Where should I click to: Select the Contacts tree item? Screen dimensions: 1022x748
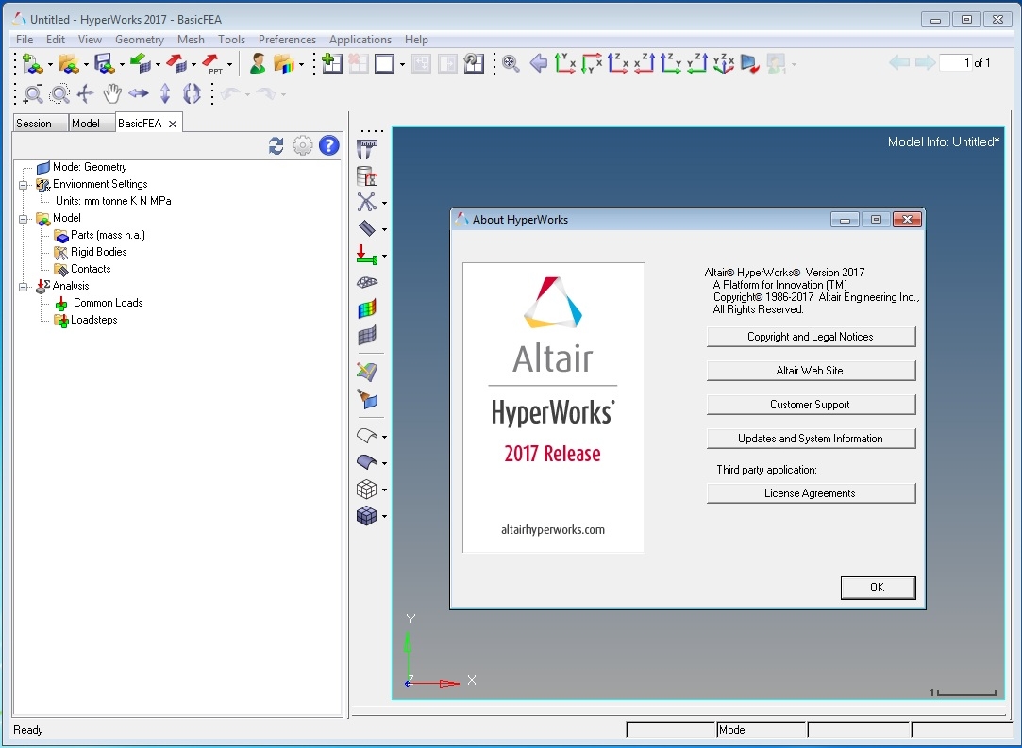91,269
